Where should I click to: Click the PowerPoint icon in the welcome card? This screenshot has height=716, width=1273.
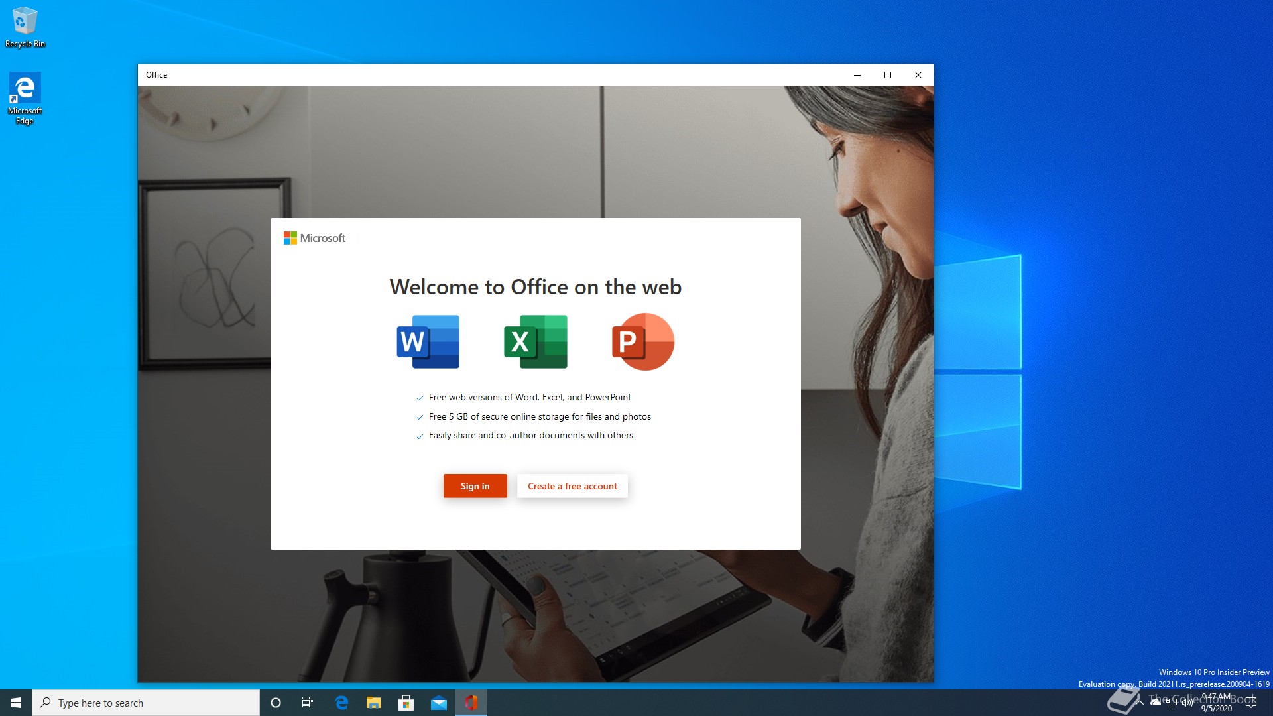(642, 341)
